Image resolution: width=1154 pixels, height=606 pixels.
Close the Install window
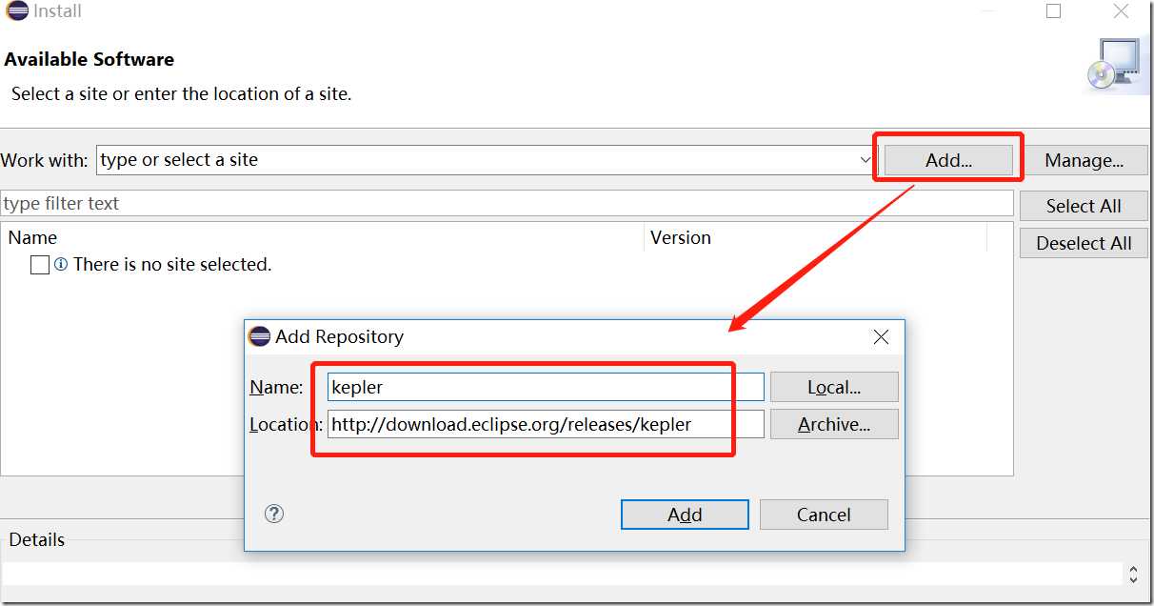(x=1122, y=11)
